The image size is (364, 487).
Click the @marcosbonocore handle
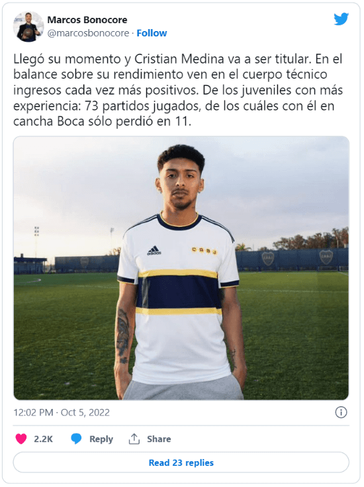pyautogui.click(x=88, y=33)
